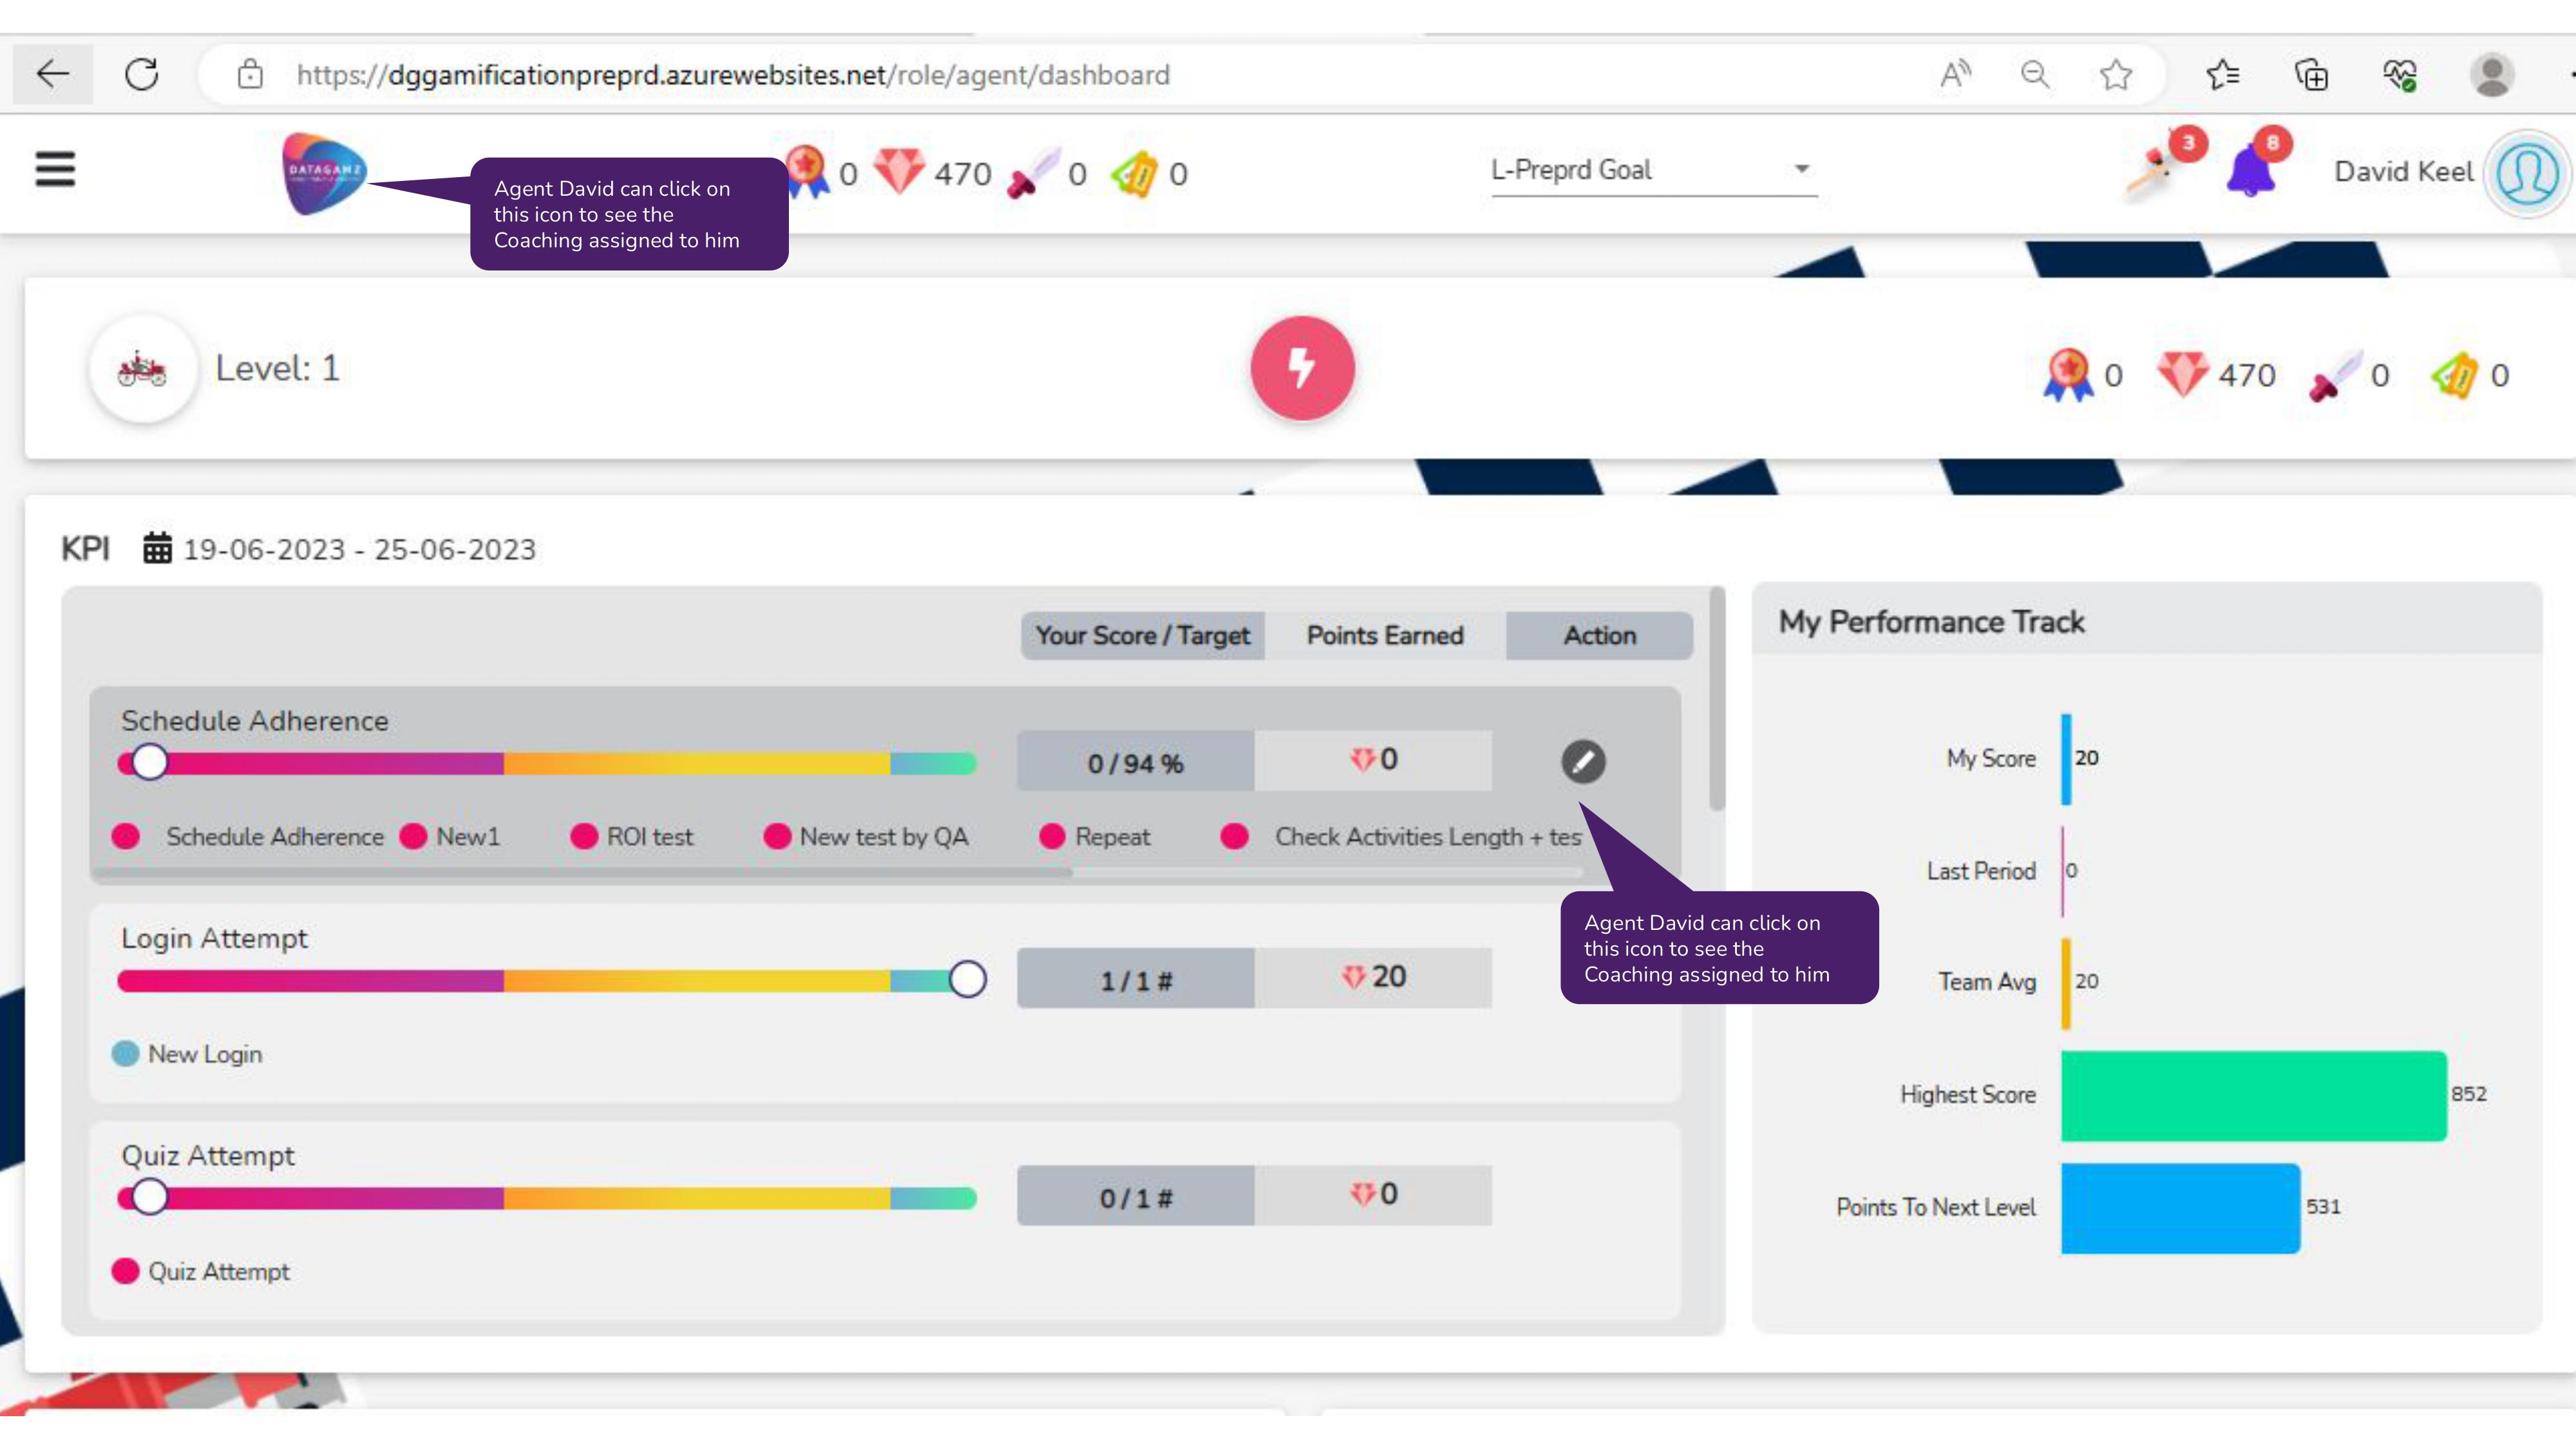Click the browser profile avatar

coord(2491,74)
